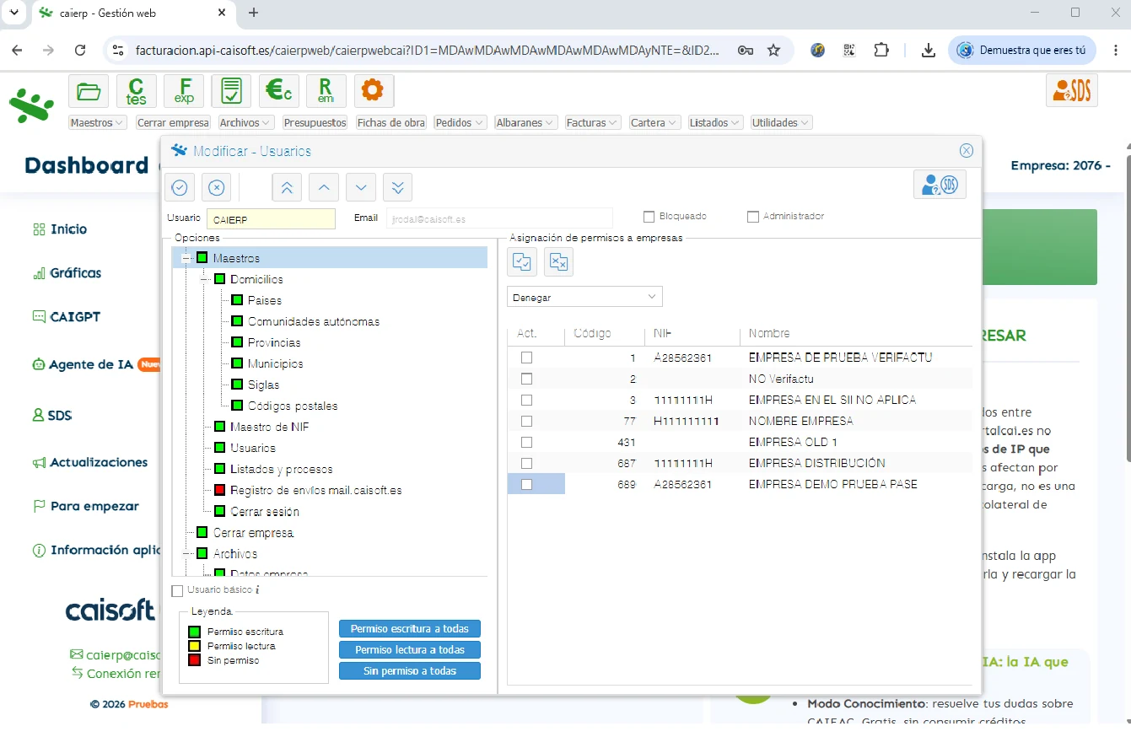Click green permission square beside Usuarios
Image resolution: width=1131 pixels, height=737 pixels.
tap(219, 448)
